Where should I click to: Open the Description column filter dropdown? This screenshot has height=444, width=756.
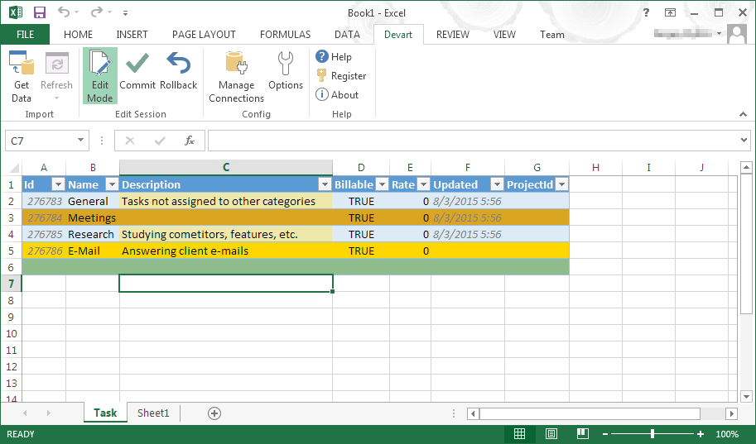click(325, 184)
